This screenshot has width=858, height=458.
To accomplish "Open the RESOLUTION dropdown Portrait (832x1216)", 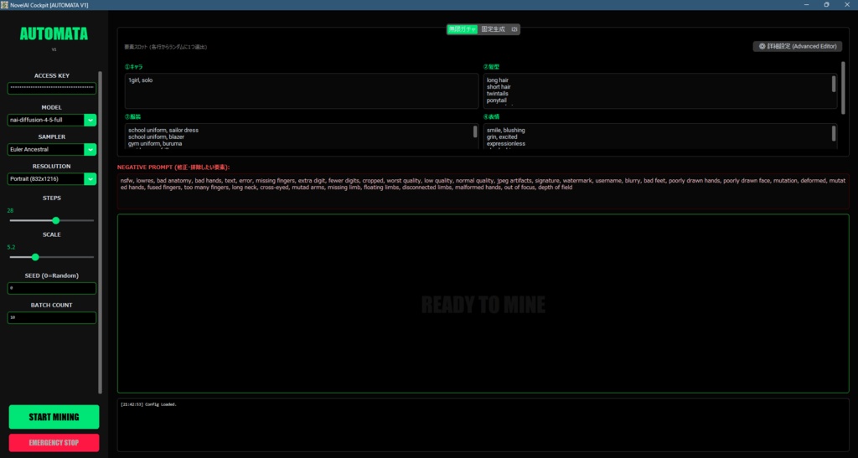I will (51, 178).
